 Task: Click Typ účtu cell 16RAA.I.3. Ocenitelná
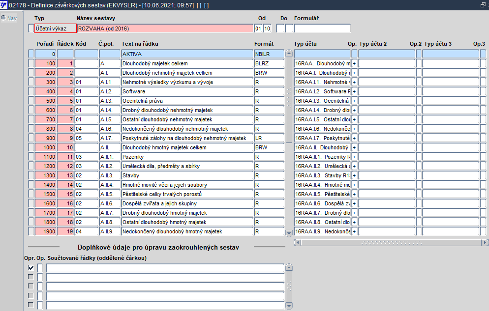click(322, 101)
